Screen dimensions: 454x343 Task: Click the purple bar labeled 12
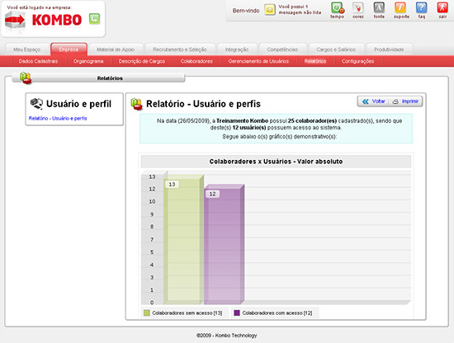pos(224,244)
